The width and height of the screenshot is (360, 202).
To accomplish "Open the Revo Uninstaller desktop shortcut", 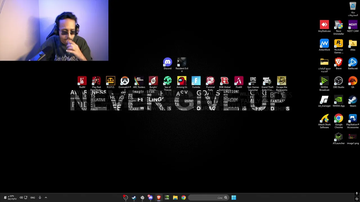I will [x=339, y=27].
